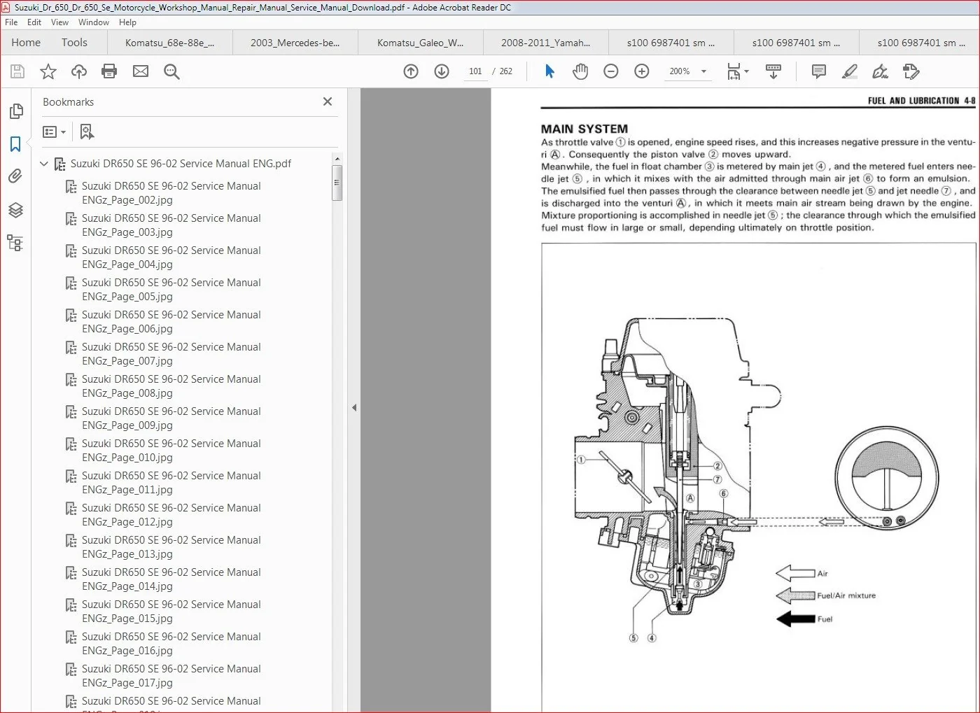Screen dimensions: 980x713
Task: Open bookmark ENGz_Page_016.jpg
Action: [171, 644]
